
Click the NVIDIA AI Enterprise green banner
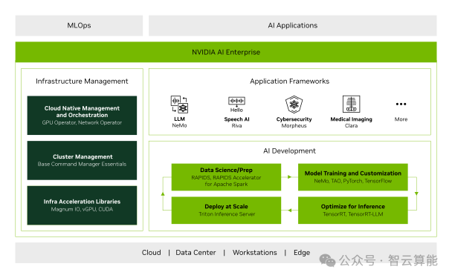tap(226, 52)
